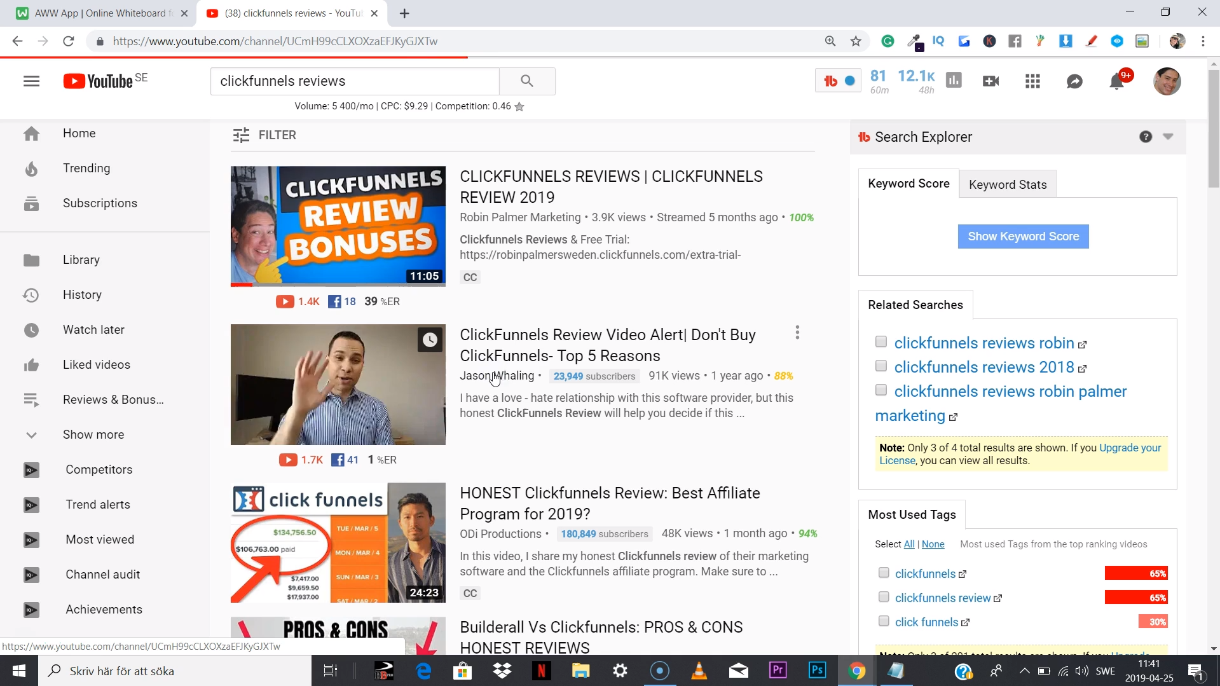The height and width of the screenshot is (686, 1220).
Task: Open Clickfunnels Review Bonuses thumbnail
Action: (x=338, y=226)
